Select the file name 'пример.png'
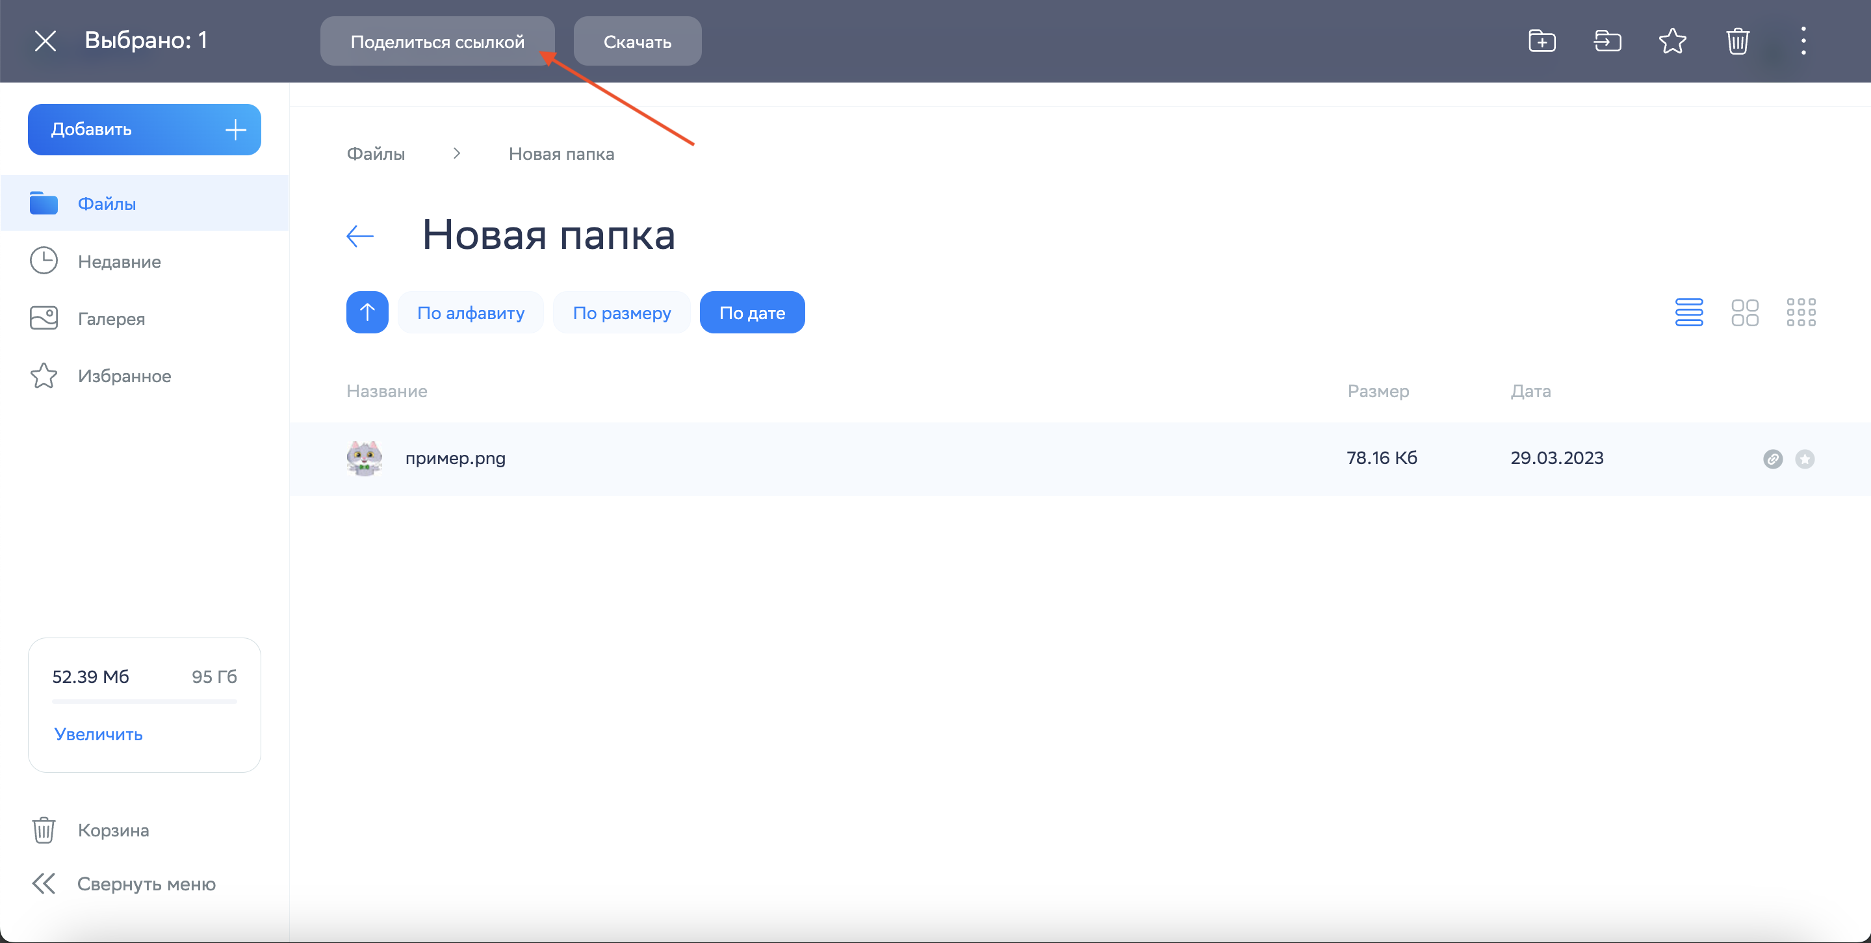The width and height of the screenshot is (1871, 943). [x=456, y=458]
